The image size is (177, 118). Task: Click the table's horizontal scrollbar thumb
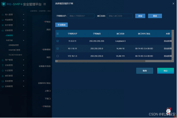(x=102, y=61)
